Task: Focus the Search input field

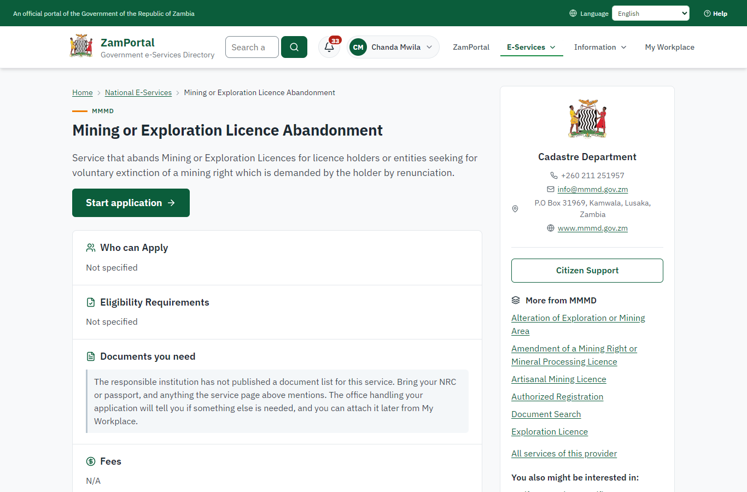Action: 252,47
